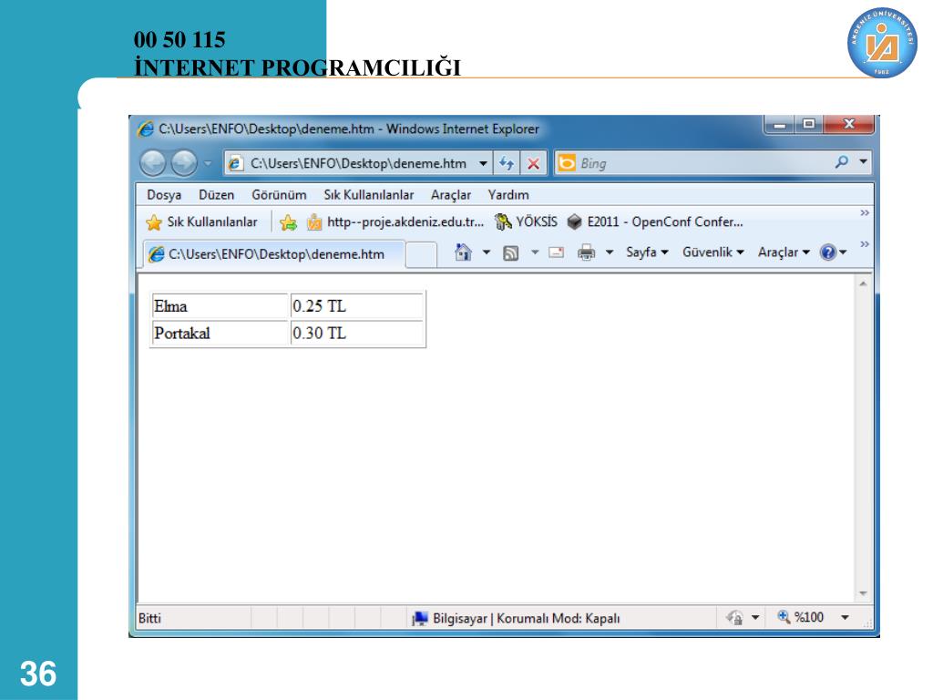Image resolution: width=933 pixels, height=700 pixels.
Task: Click the security zone globe-lock status icon
Action: pos(735,618)
